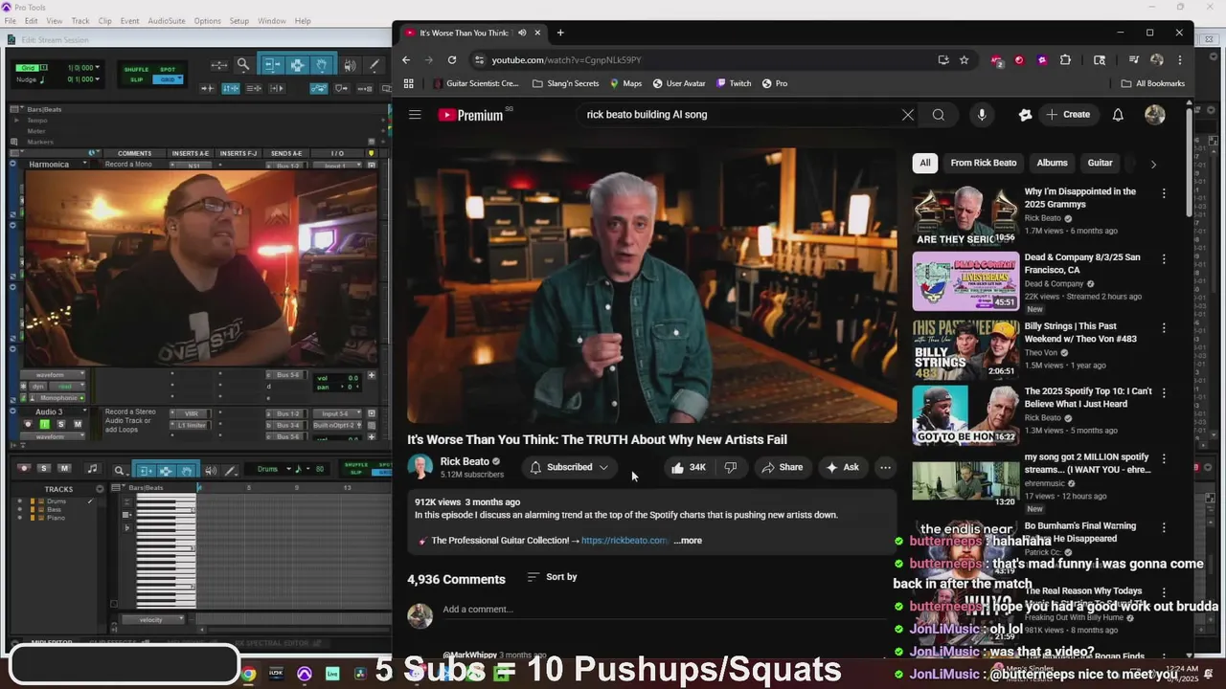The height and width of the screenshot is (689, 1226).
Task: Select From Rick Beato filter chip
Action: pos(984,163)
